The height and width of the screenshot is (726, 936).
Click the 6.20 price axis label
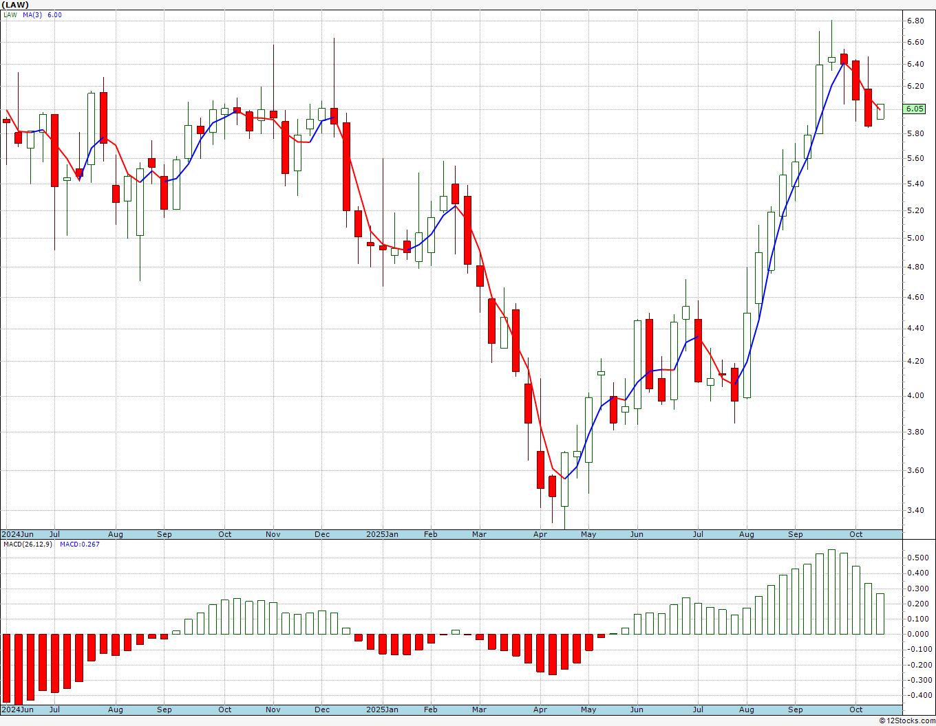[915, 86]
